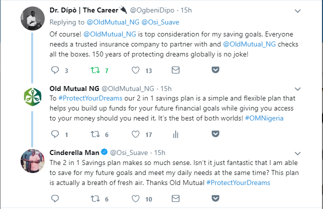Open #ProtectYourDreams hashtag in Old Mutual NG's tweet
The height and width of the screenshot is (209, 323).
[89, 98]
